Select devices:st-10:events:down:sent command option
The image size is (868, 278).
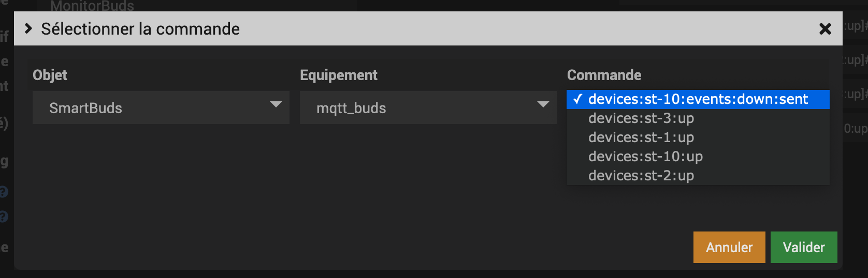click(x=698, y=99)
